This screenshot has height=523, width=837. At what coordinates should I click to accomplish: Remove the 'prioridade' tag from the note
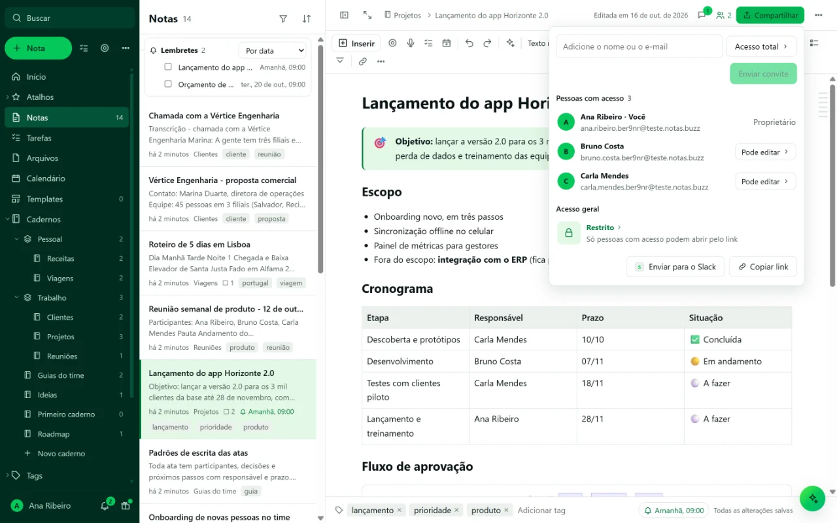[456, 510]
